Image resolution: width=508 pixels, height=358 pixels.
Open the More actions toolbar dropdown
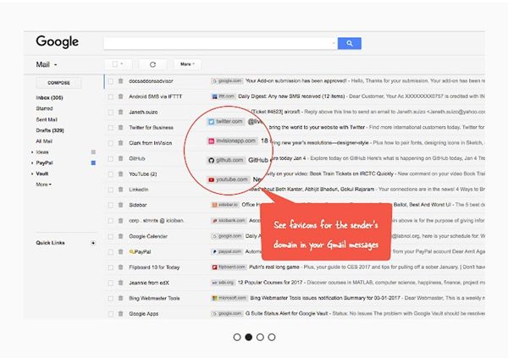tap(187, 64)
